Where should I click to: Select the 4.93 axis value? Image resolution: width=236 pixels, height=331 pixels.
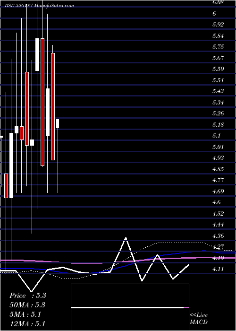tap(218, 158)
